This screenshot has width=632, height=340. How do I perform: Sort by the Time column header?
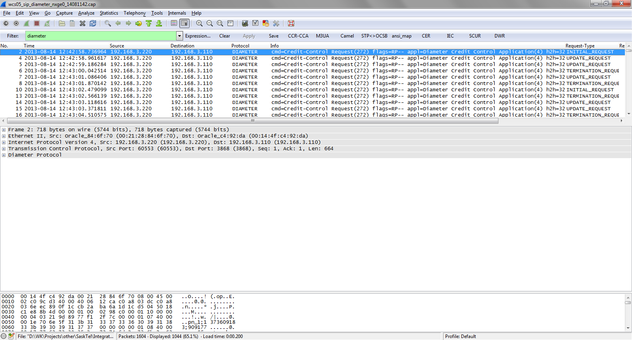coord(29,46)
